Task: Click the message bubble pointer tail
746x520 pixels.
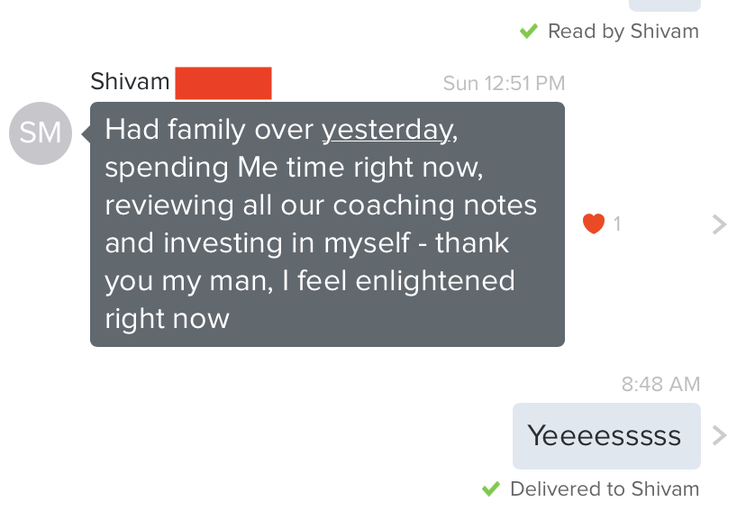Action: pos(86,134)
